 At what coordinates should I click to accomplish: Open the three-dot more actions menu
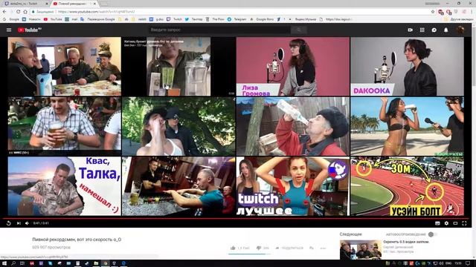pyautogui.click(x=323, y=248)
